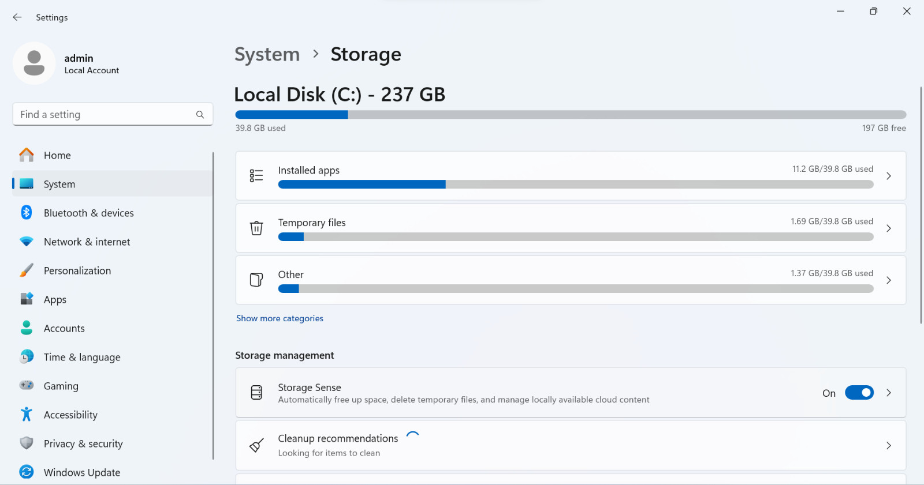Click the admin Local Account name

click(x=91, y=63)
